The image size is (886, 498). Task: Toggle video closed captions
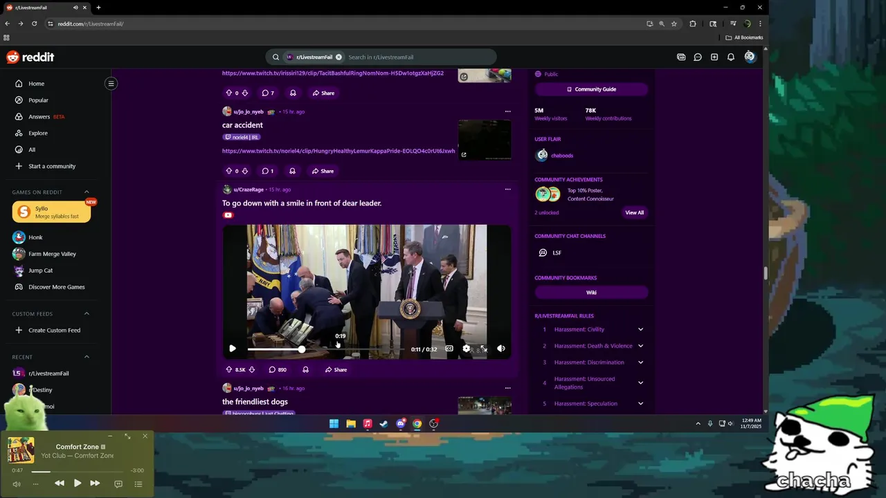pos(449,349)
